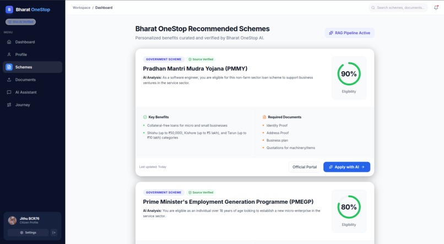This screenshot has height=244, width=444.
Task: Open notifications bell icon
Action: click(x=436, y=8)
